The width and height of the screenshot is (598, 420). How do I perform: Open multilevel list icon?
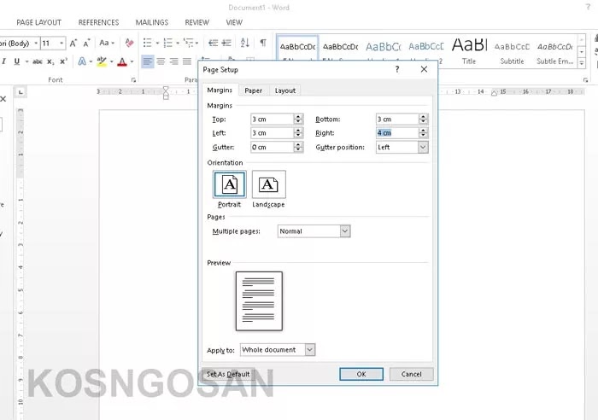coord(189,43)
